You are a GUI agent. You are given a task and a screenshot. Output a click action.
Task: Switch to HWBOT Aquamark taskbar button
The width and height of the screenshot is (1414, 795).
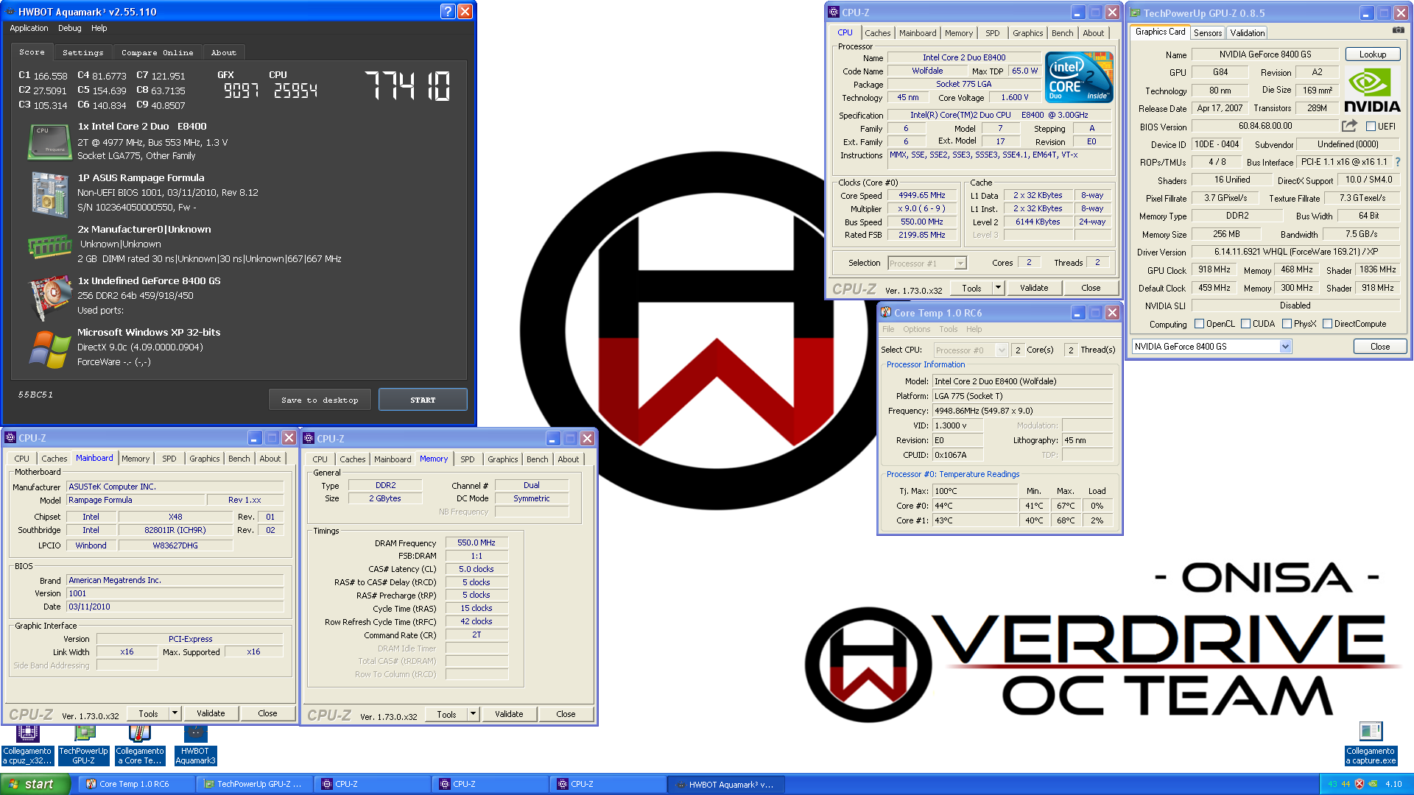(x=725, y=784)
